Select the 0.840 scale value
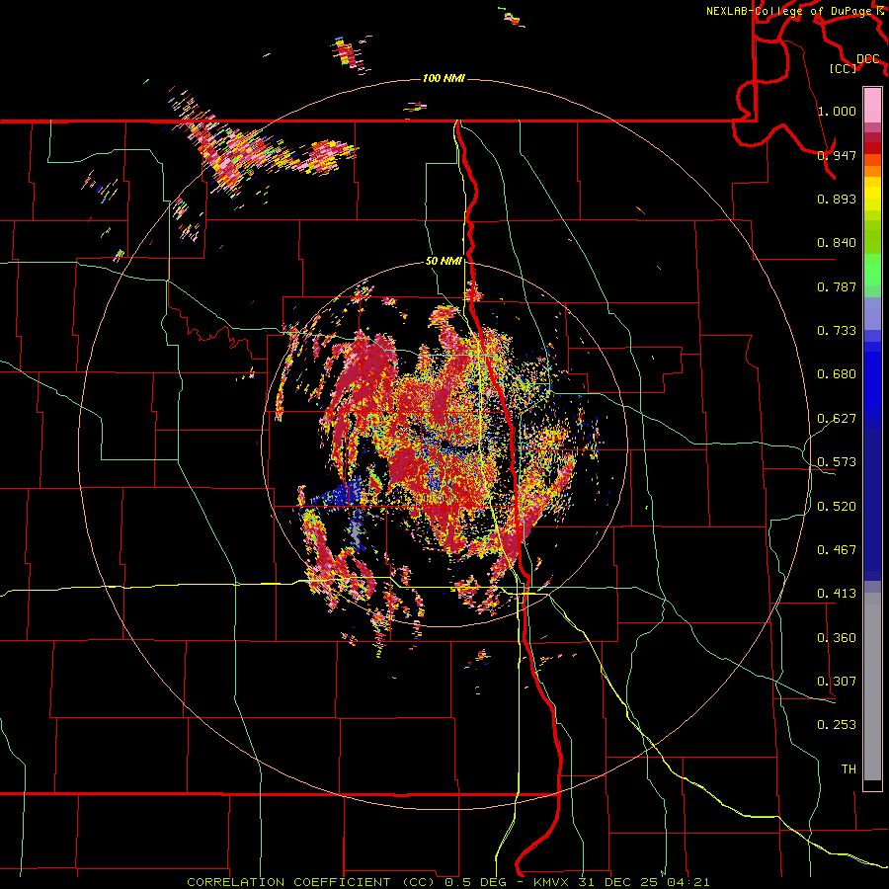The height and width of the screenshot is (889, 889). point(837,243)
